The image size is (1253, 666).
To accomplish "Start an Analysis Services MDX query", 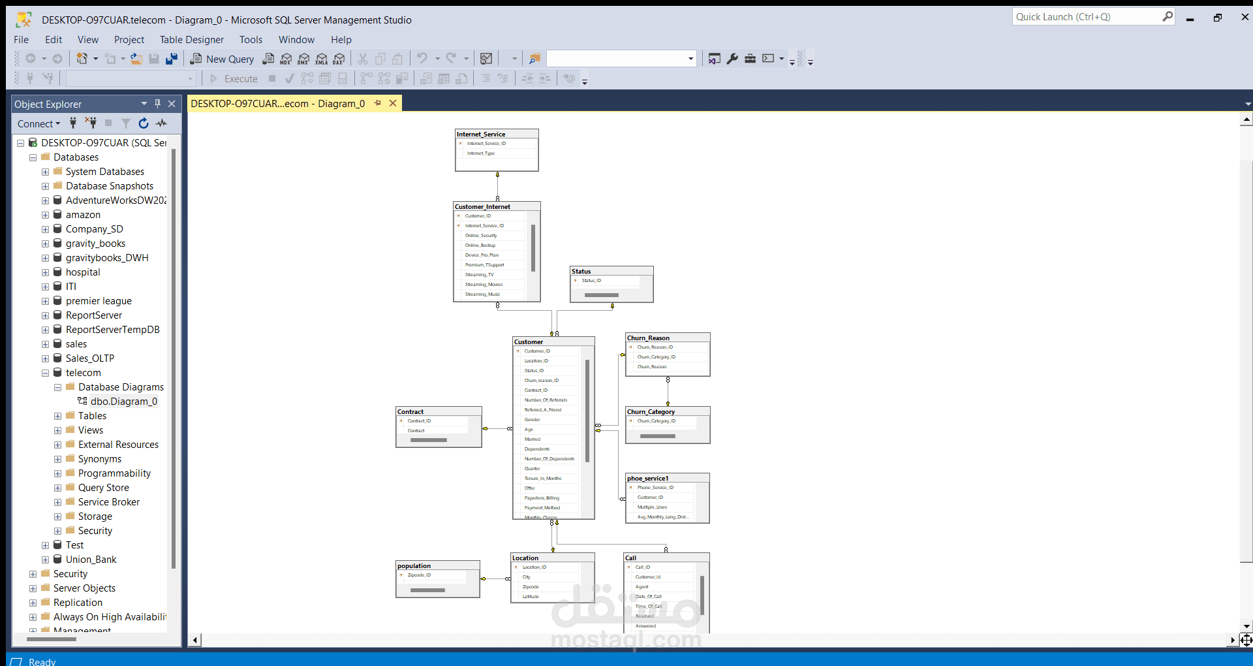I will click(286, 59).
